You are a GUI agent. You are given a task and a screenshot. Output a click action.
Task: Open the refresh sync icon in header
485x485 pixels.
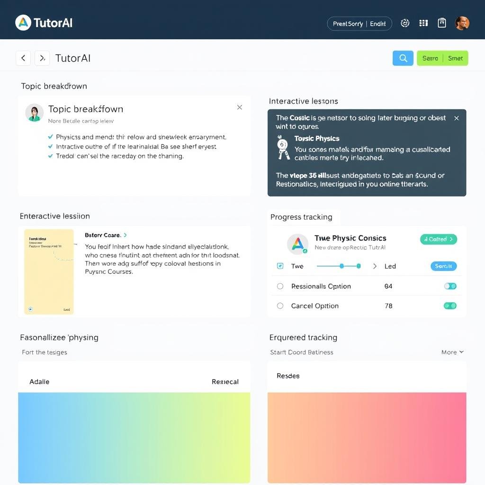pyautogui.click(x=405, y=23)
